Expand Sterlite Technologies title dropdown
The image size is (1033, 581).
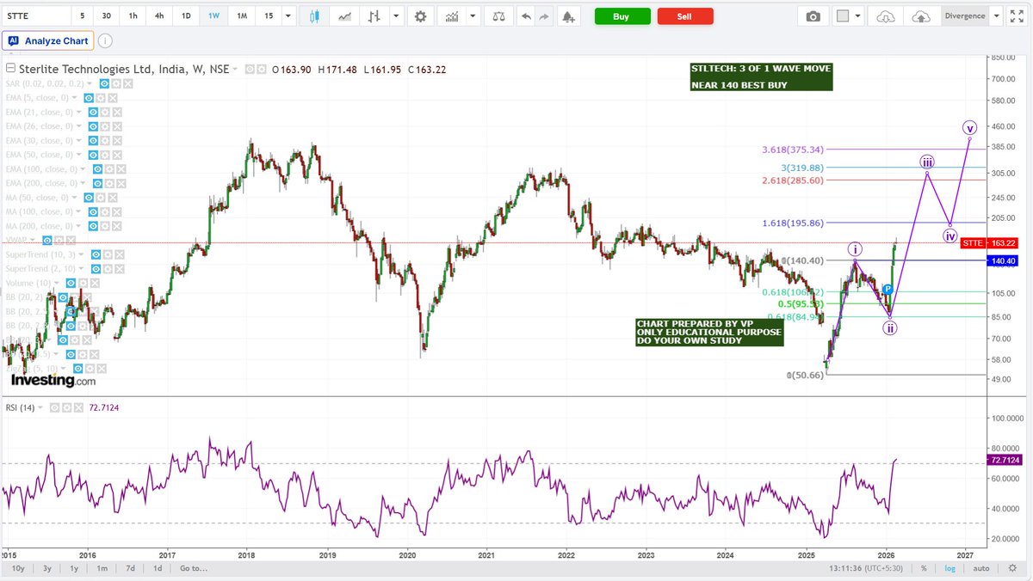coord(236,69)
